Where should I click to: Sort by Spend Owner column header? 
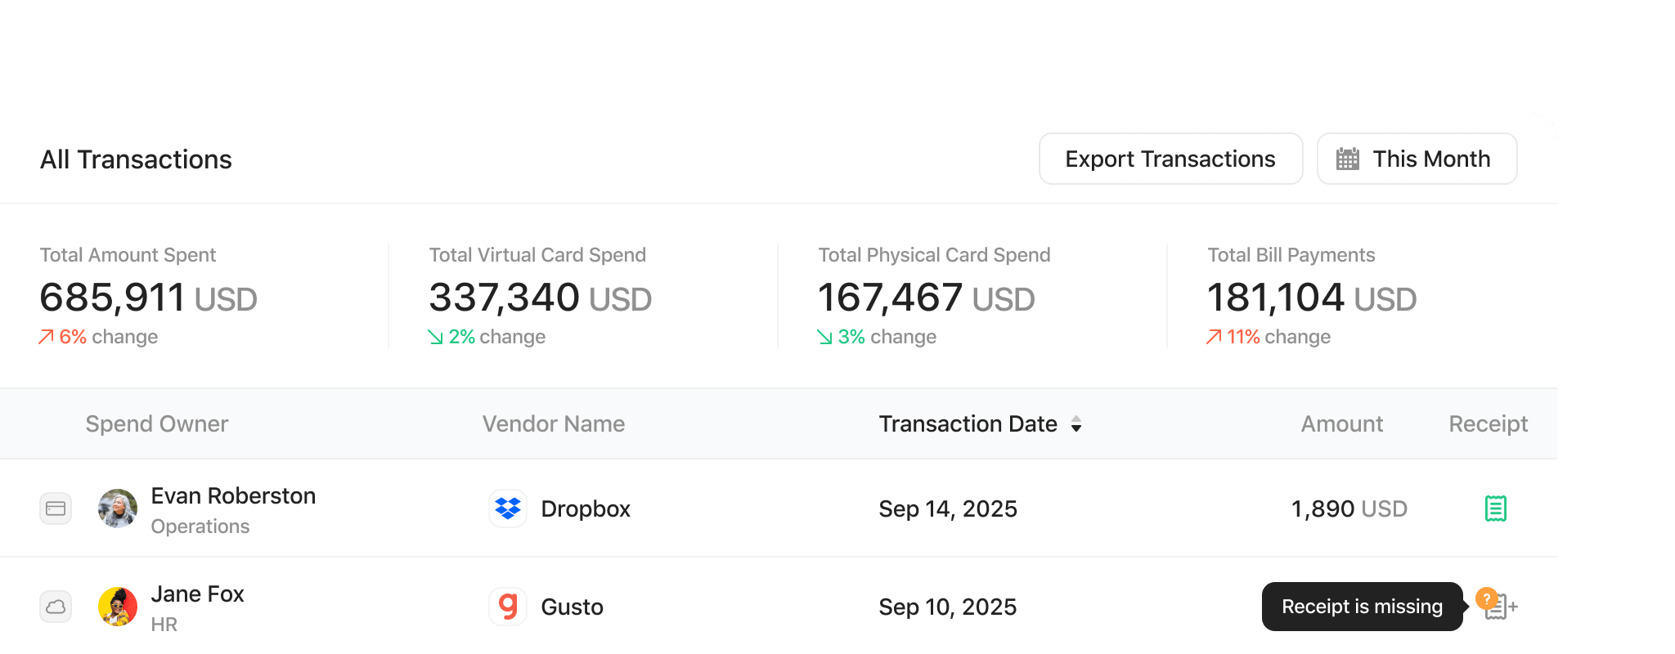click(157, 423)
